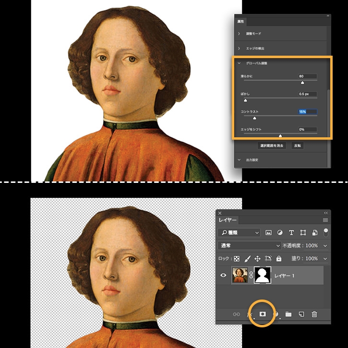This screenshot has width=348, height=348.
Task: Filter layers by pixel layers icon
Action: point(268,233)
